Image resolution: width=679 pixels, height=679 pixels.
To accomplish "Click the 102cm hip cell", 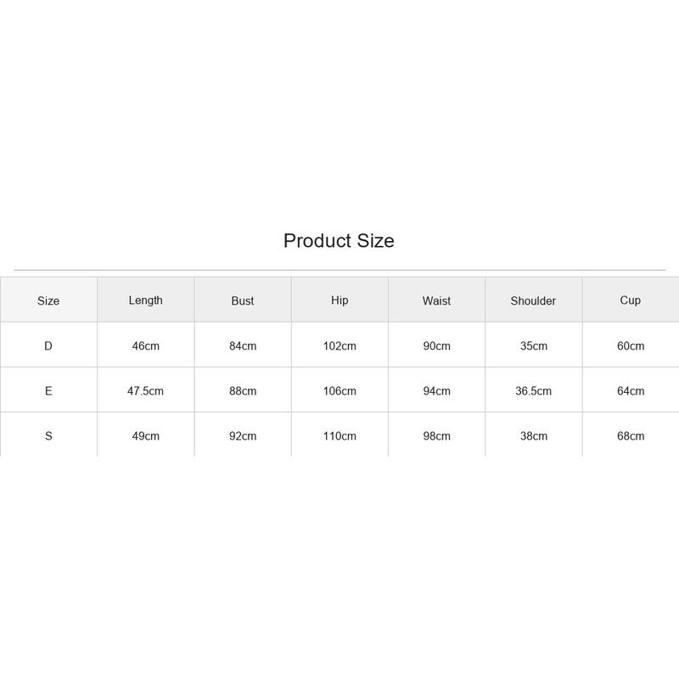I will pyautogui.click(x=339, y=345).
